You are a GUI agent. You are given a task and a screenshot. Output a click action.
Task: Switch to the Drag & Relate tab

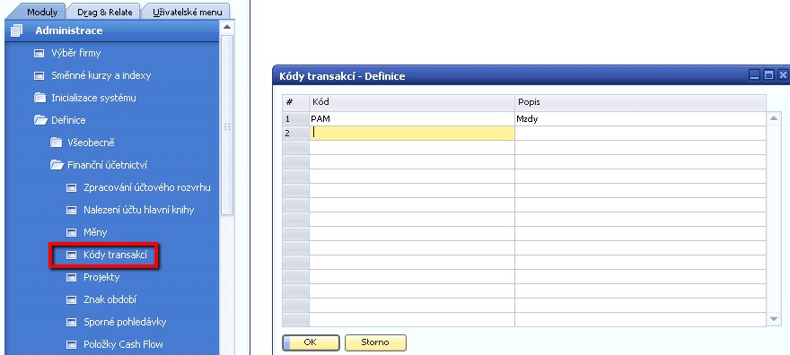(x=104, y=12)
